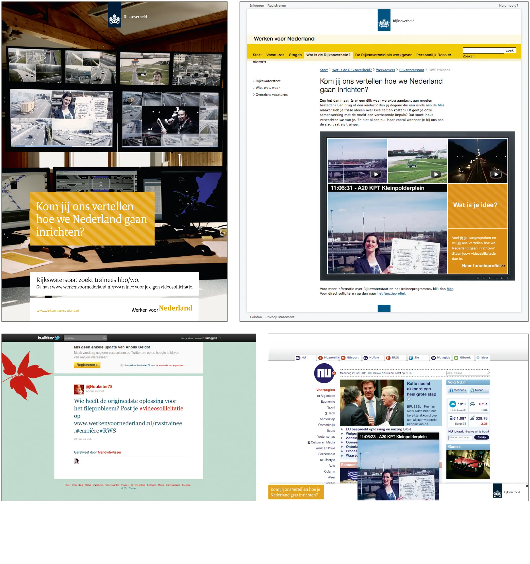The height and width of the screenshot is (564, 530).
Task: Go to De Rijksoverheid als werkgever tab
Action: pos(383,55)
